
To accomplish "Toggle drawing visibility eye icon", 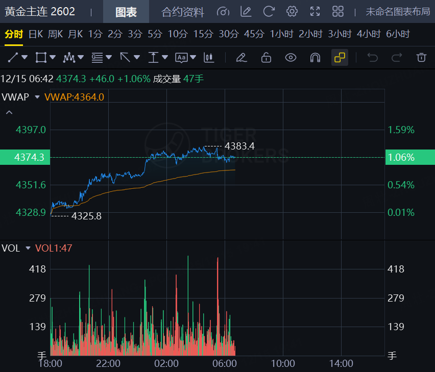I will [291, 58].
